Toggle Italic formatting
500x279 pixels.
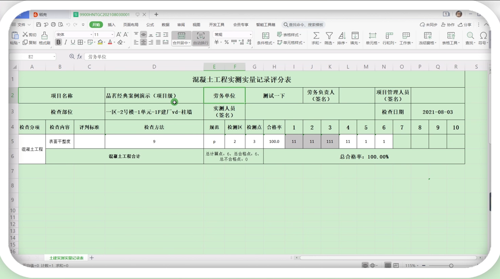[66, 42]
